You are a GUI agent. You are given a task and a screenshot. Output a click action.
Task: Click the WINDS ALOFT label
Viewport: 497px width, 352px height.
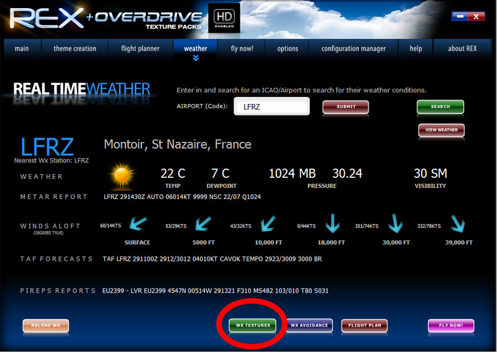(50, 226)
